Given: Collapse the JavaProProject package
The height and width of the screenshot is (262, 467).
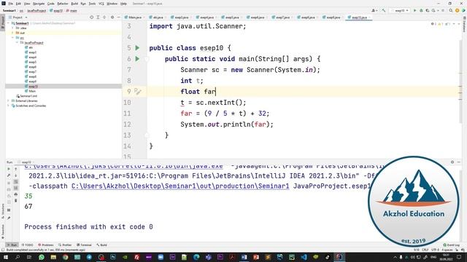Looking at the screenshot, I should click(17, 42).
